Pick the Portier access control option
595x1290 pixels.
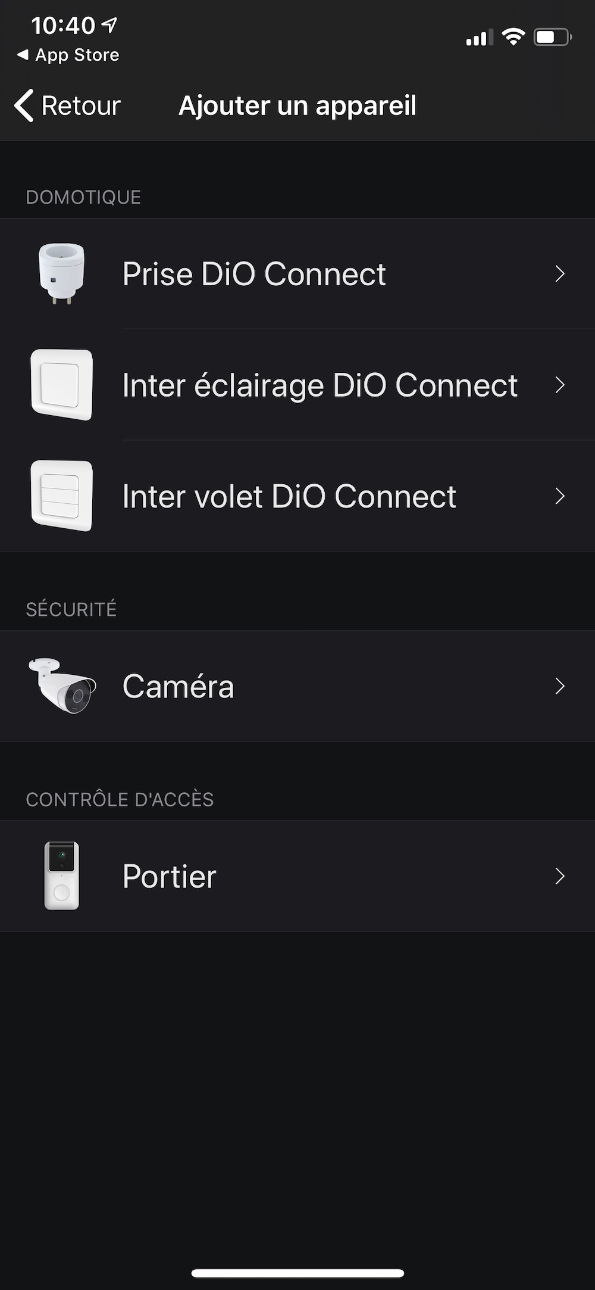(170, 876)
